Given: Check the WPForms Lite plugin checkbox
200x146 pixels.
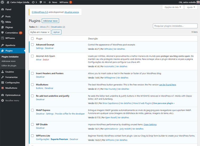Looking at the screenshot, I should (32, 136).
